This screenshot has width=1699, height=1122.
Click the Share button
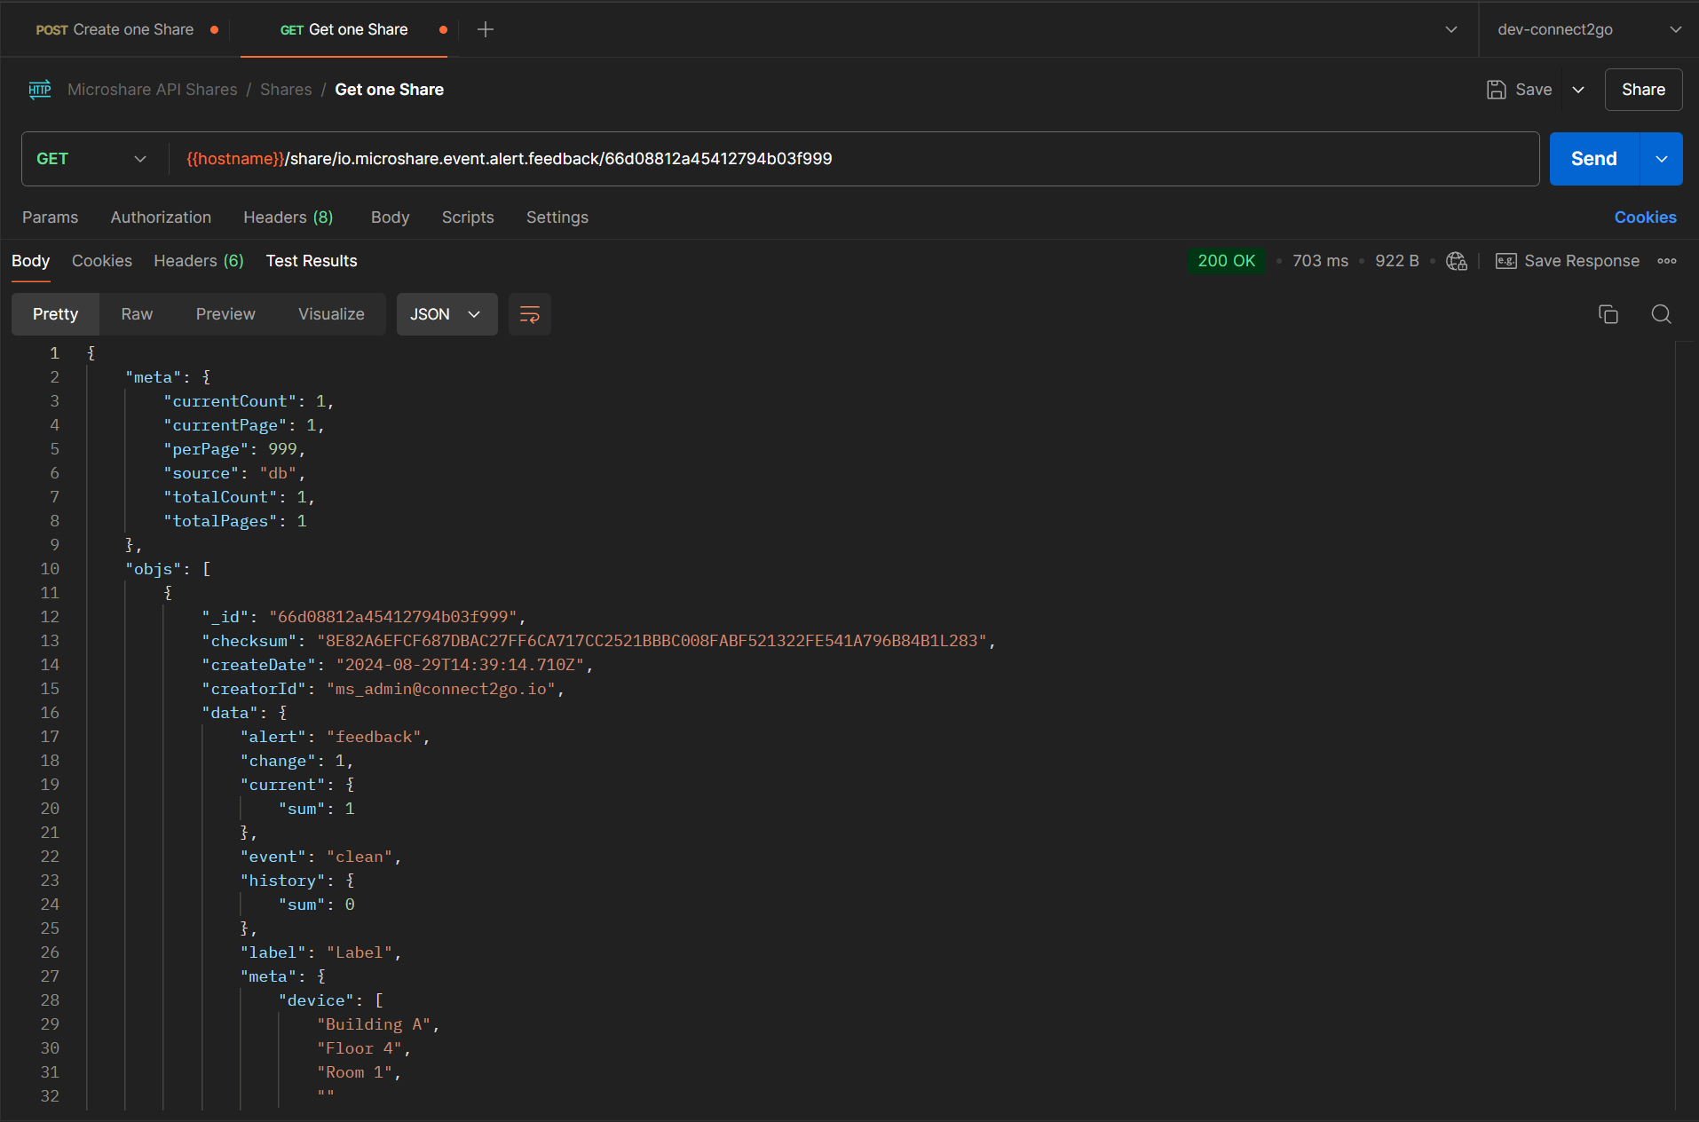click(x=1643, y=90)
